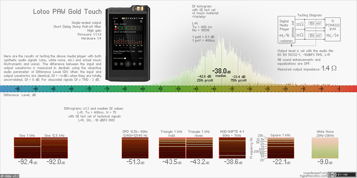Open the hypethesonics.com link
Screen dimensions: 357x178
(x=314, y=176)
